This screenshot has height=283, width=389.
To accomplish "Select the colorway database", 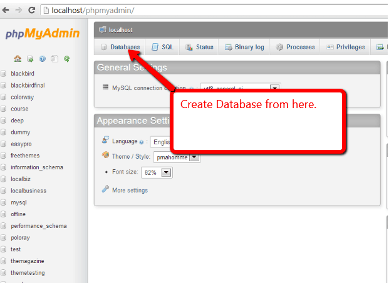I will (22, 97).
